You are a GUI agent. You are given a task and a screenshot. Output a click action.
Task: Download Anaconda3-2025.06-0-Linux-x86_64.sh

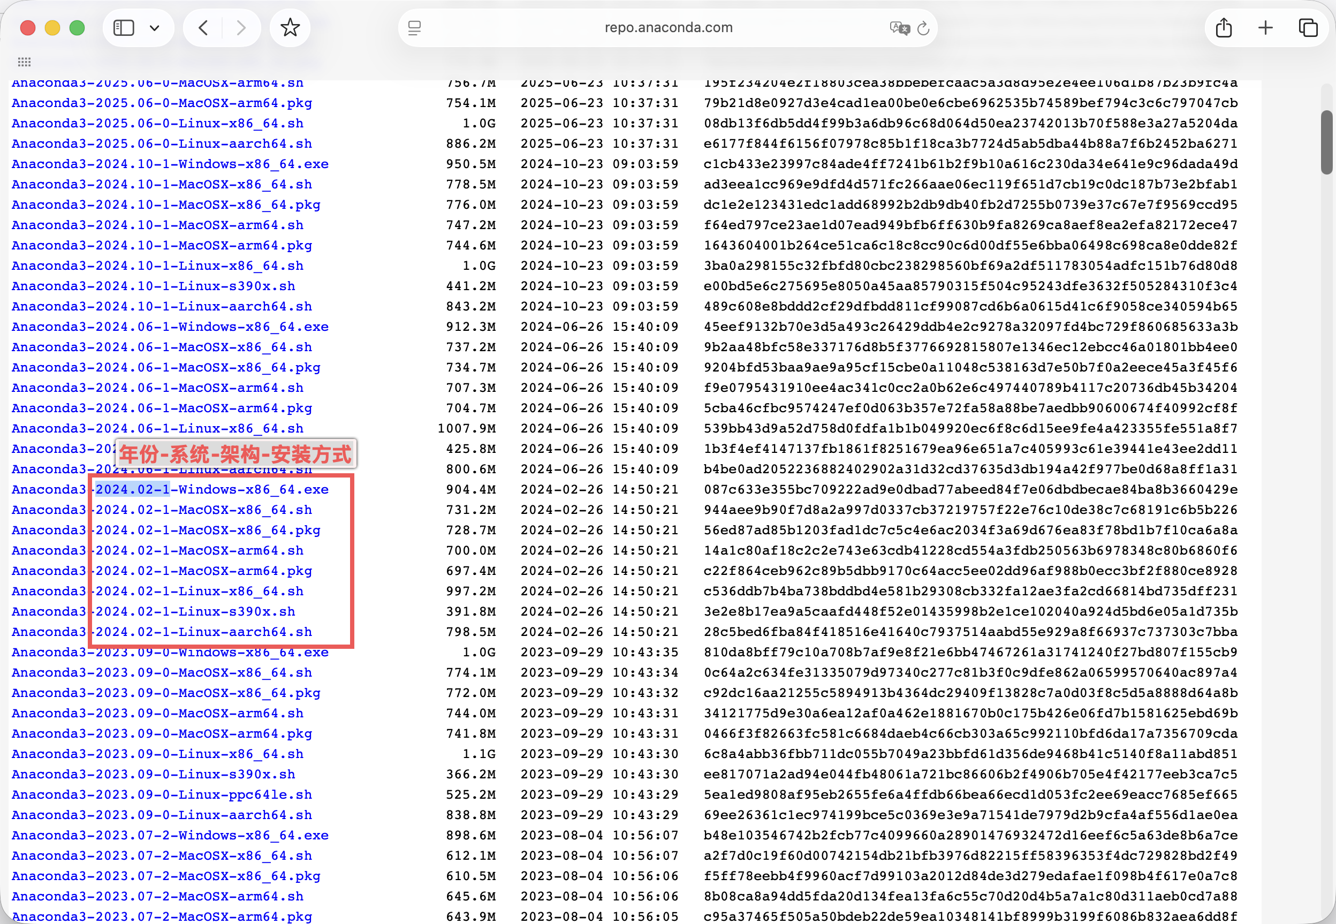point(157,123)
